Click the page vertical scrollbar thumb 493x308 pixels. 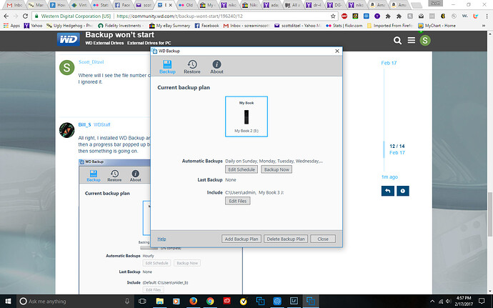pyautogui.click(x=490, y=214)
